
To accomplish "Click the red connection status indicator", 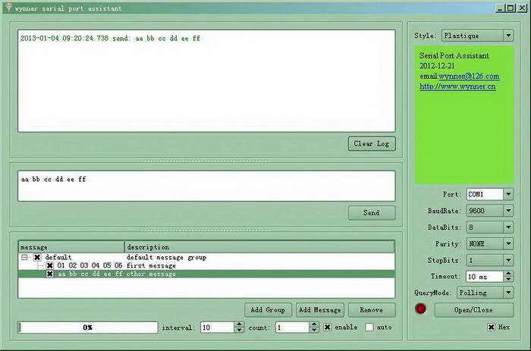I will coord(420,309).
